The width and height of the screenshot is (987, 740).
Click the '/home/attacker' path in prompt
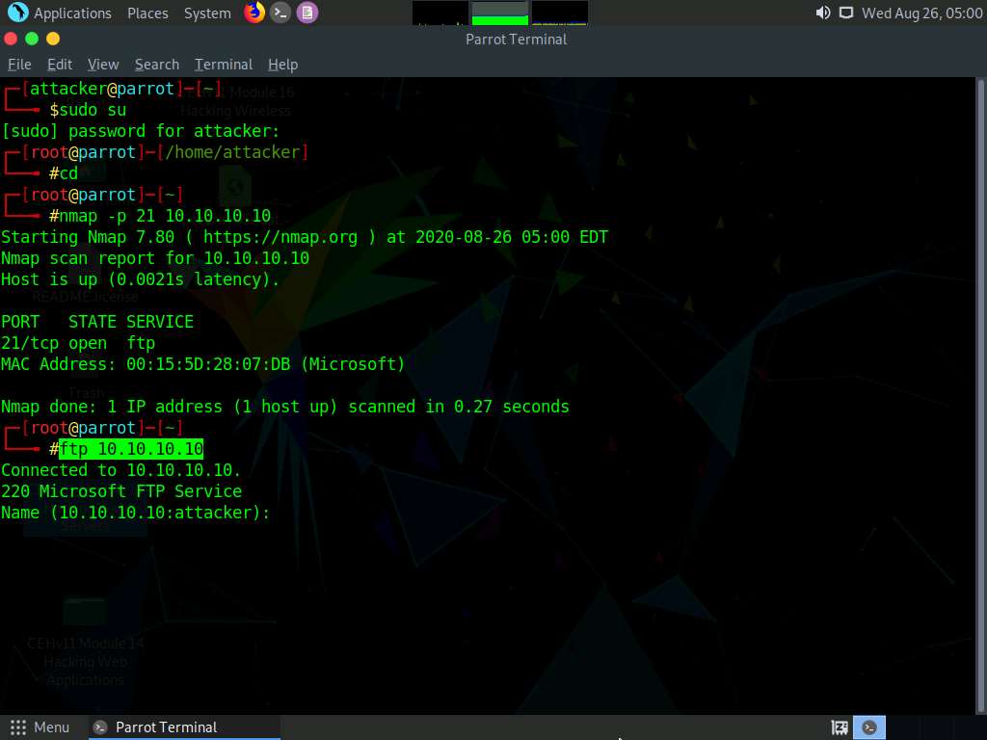pyautogui.click(x=232, y=152)
